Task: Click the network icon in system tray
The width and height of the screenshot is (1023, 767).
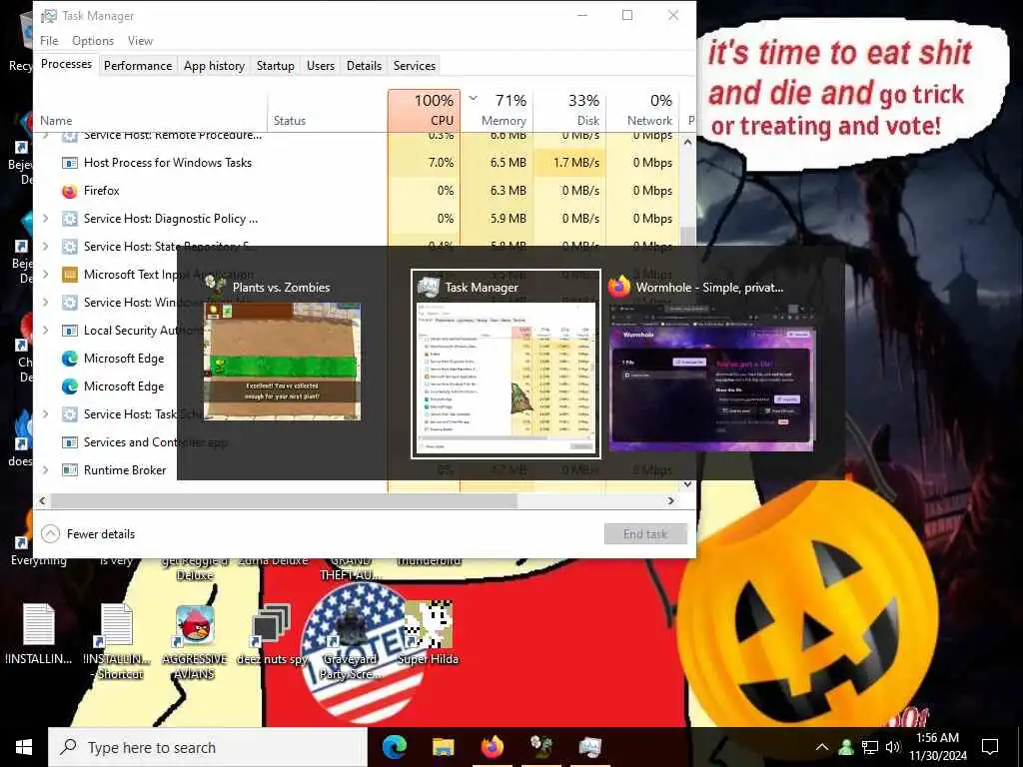Action: click(x=870, y=747)
